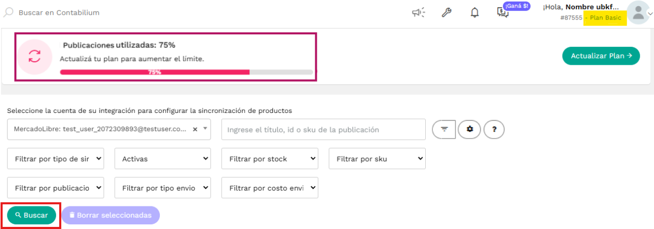This screenshot has width=654, height=229.
Task: Clear the MercadoLibre account selection with the x
Action: pos(195,129)
